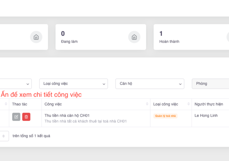Click the Quản lý toà nhà tag
Viewport: 229px width, 161px height.
click(165, 116)
